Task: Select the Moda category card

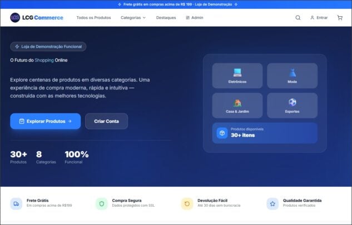Action: coord(292,76)
